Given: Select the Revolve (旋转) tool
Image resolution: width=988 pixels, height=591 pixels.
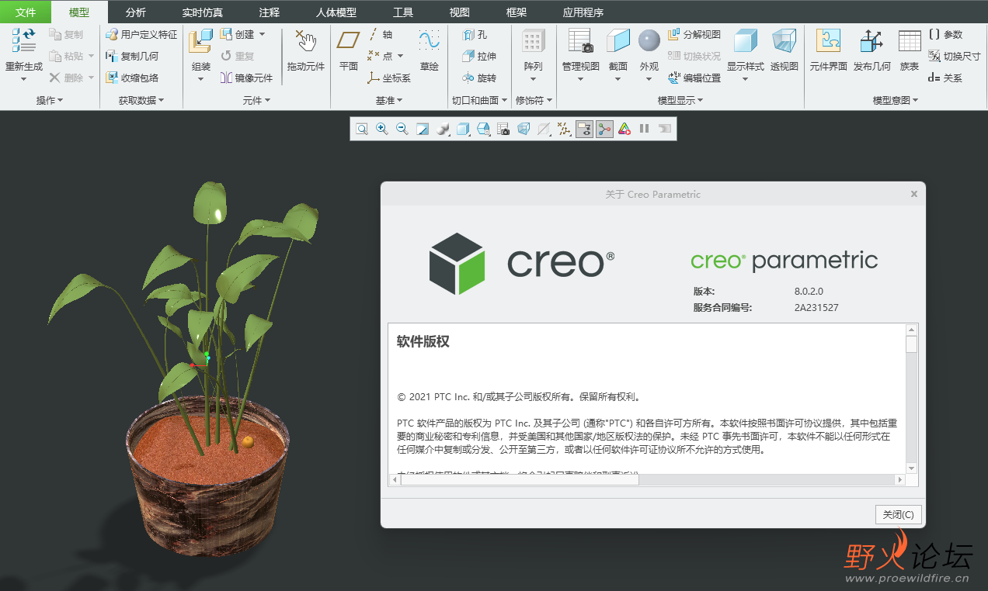Looking at the screenshot, I should [x=478, y=78].
